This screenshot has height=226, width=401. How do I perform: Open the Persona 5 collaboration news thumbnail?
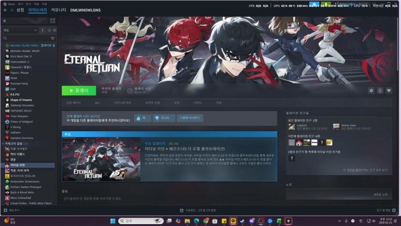click(x=101, y=159)
